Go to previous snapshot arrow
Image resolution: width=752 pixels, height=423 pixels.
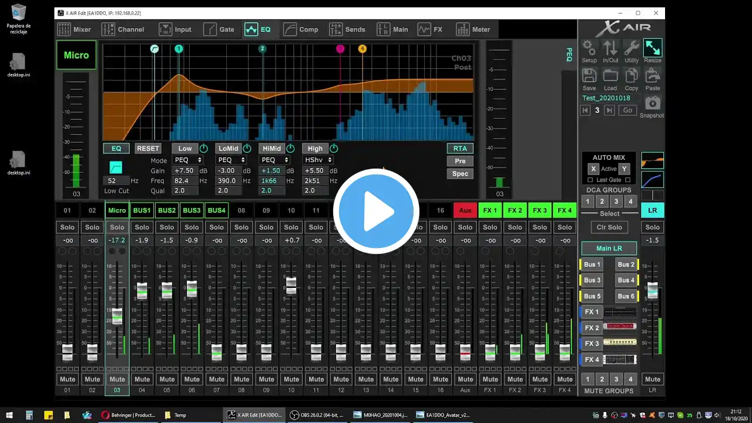pyautogui.click(x=585, y=110)
